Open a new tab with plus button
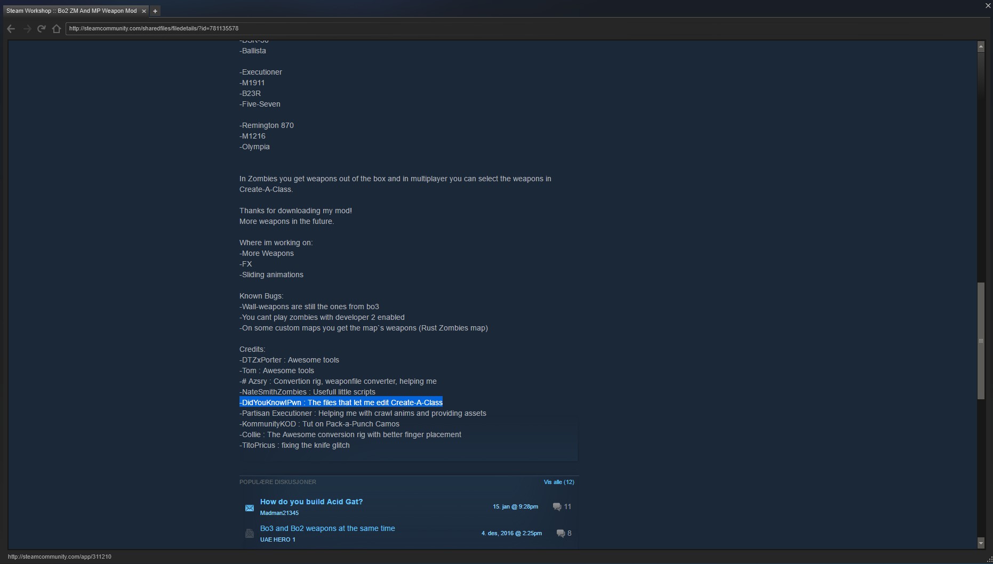This screenshot has width=993, height=564. click(155, 11)
